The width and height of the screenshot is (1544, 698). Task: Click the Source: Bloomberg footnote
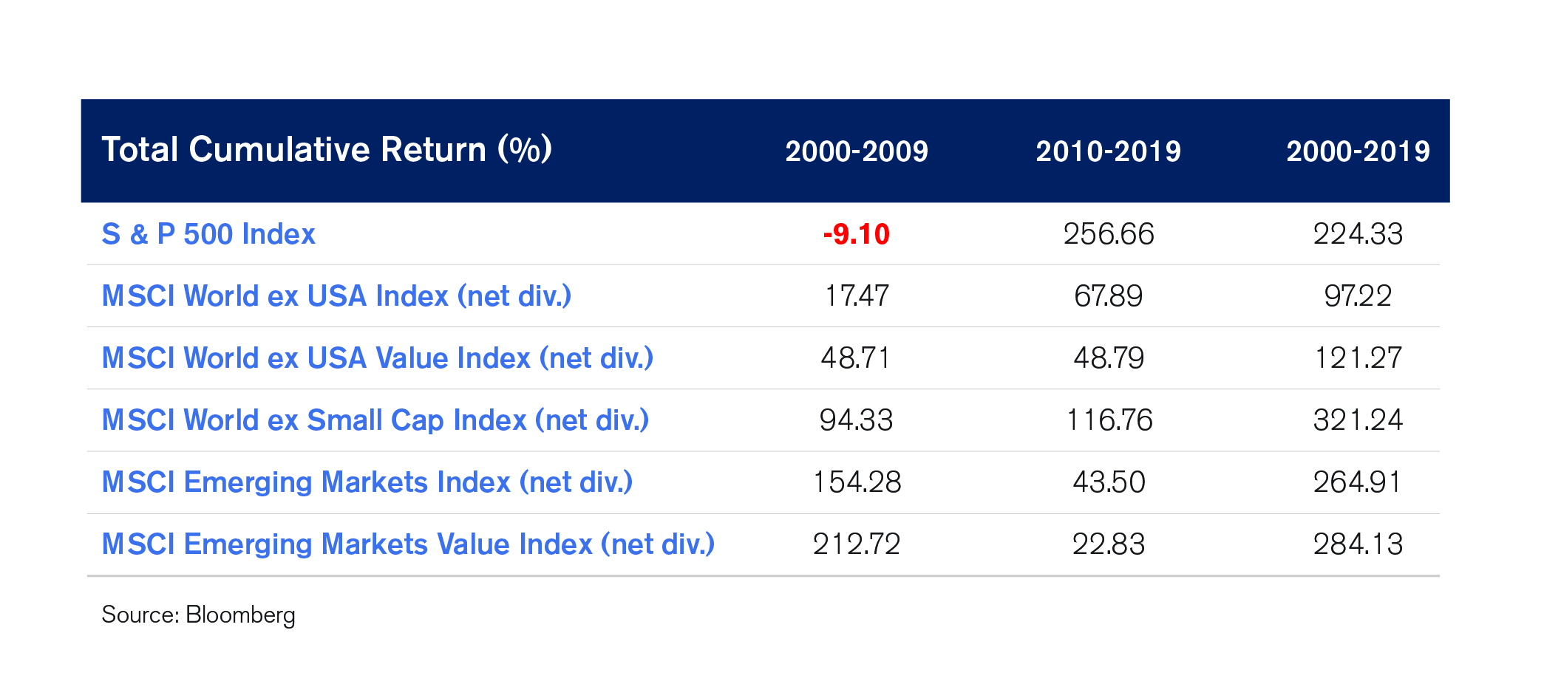(x=198, y=615)
